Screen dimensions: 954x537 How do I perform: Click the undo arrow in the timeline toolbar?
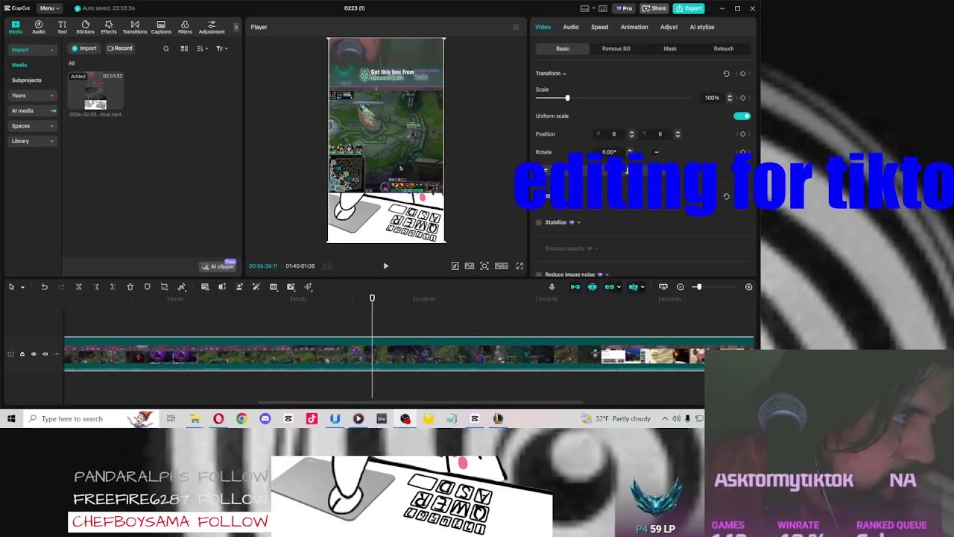[44, 287]
